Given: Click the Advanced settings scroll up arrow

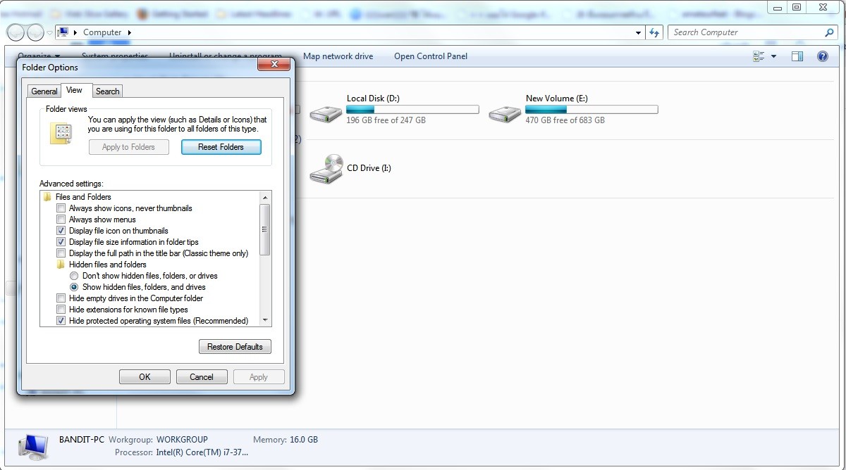Looking at the screenshot, I should pyautogui.click(x=265, y=197).
